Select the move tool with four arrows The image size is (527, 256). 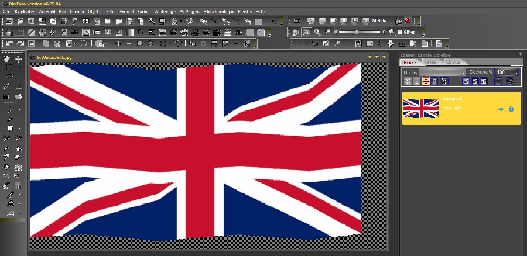pos(18,59)
